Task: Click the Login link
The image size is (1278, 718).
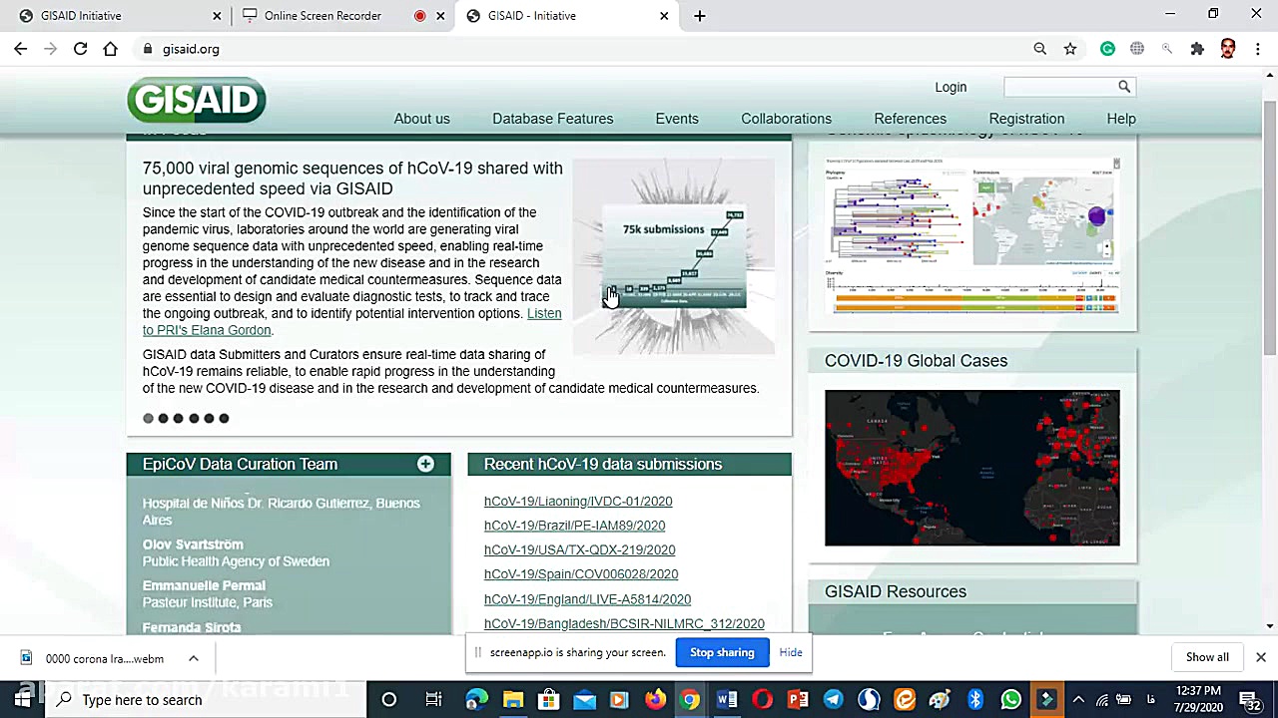Action: tap(951, 87)
